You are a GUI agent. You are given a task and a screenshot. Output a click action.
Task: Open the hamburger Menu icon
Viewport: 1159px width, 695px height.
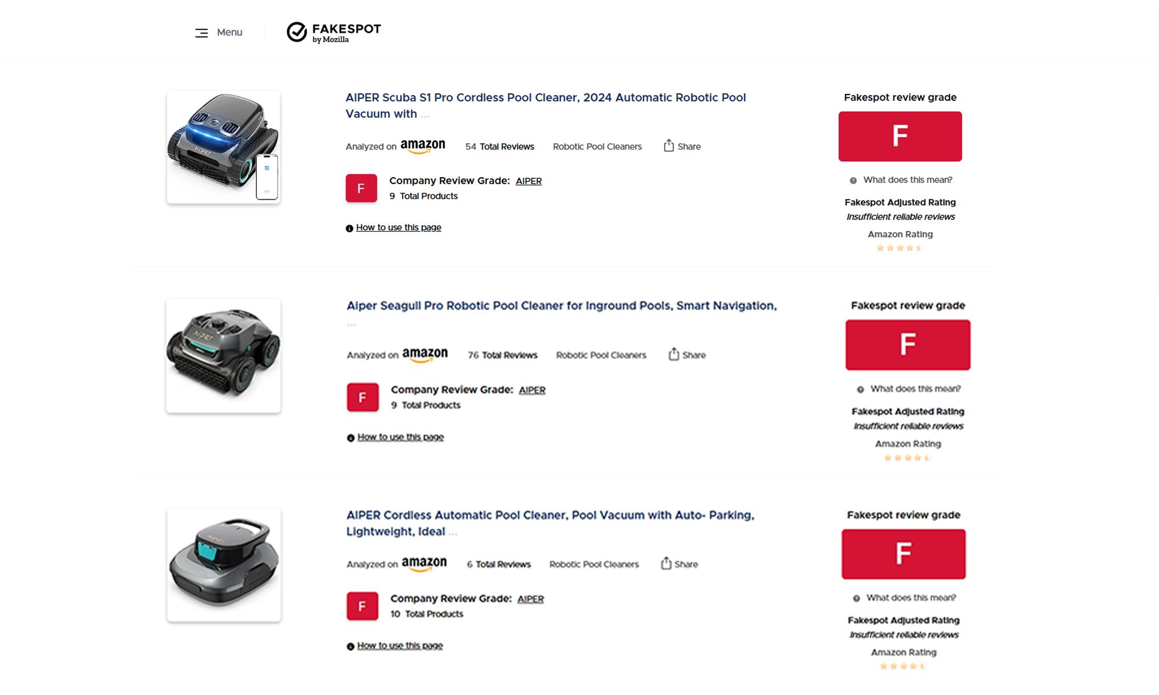pos(201,33)
